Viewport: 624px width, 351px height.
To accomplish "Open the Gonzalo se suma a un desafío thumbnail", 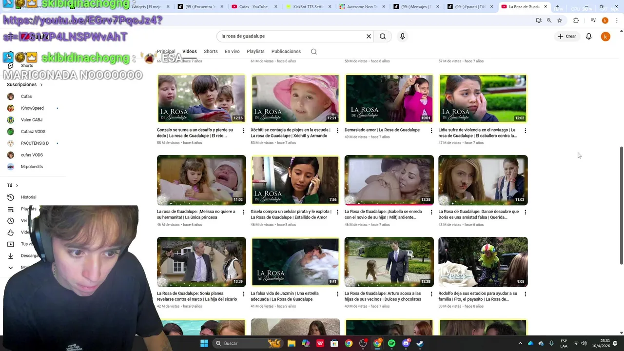I will 201,98.
